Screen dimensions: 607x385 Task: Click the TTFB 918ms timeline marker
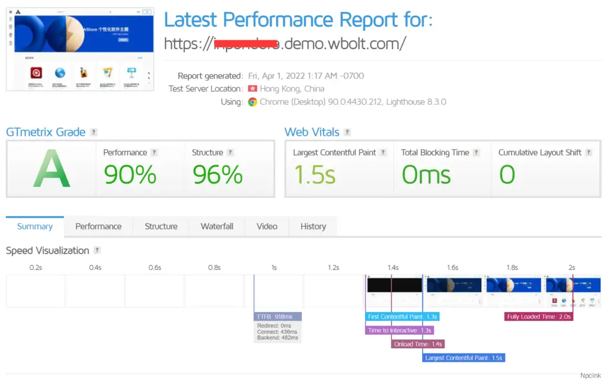pos(278,316)
